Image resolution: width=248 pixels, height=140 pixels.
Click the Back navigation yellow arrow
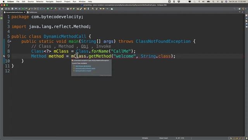(101, 9)
